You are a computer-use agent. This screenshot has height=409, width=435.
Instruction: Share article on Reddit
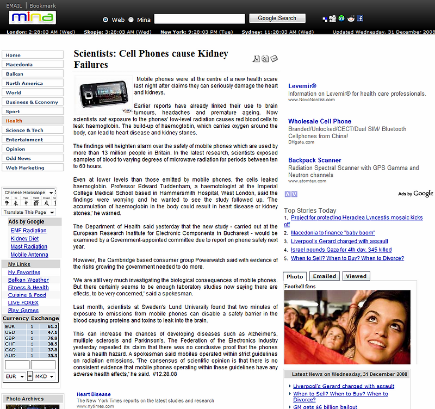[x=351, y=18]
